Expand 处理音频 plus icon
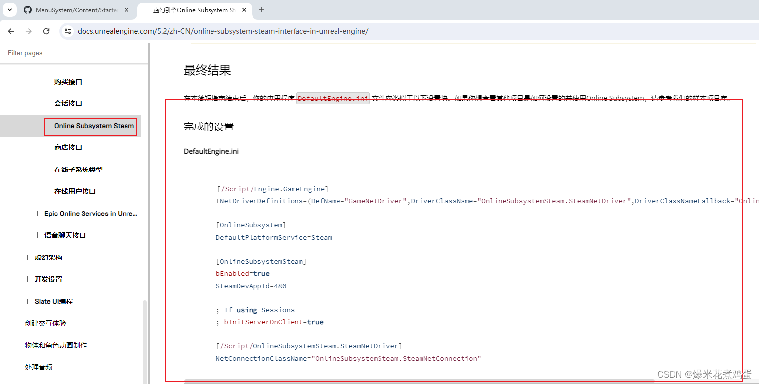The image size is (759, 384). click(15, 367)
